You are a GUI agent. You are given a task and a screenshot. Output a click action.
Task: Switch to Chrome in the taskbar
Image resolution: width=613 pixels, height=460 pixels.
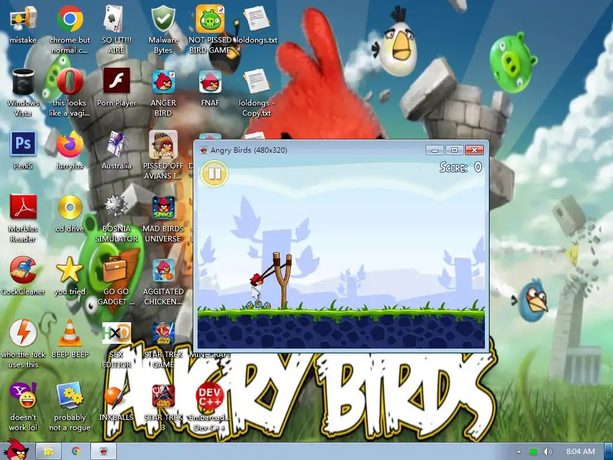76,452
